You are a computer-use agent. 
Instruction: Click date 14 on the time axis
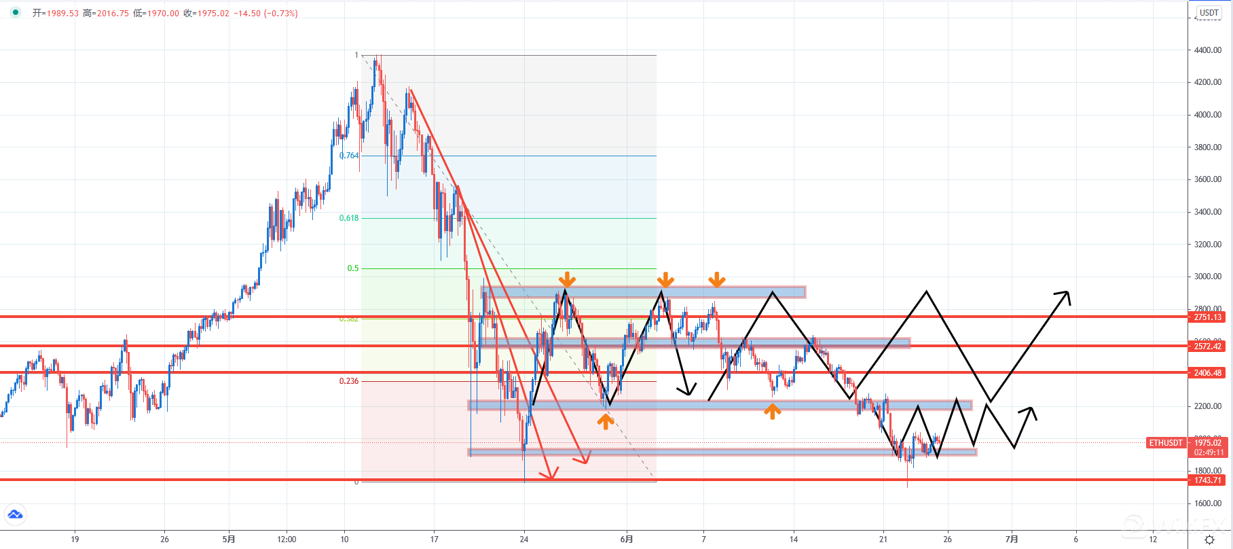(x=793, y=539)
